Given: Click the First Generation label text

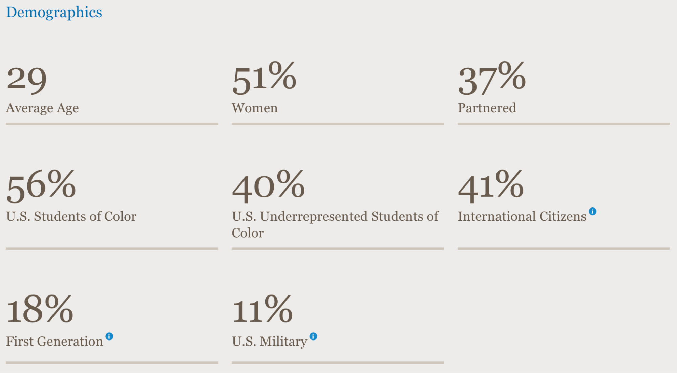Looking at the screenshot, I should 55,342.
